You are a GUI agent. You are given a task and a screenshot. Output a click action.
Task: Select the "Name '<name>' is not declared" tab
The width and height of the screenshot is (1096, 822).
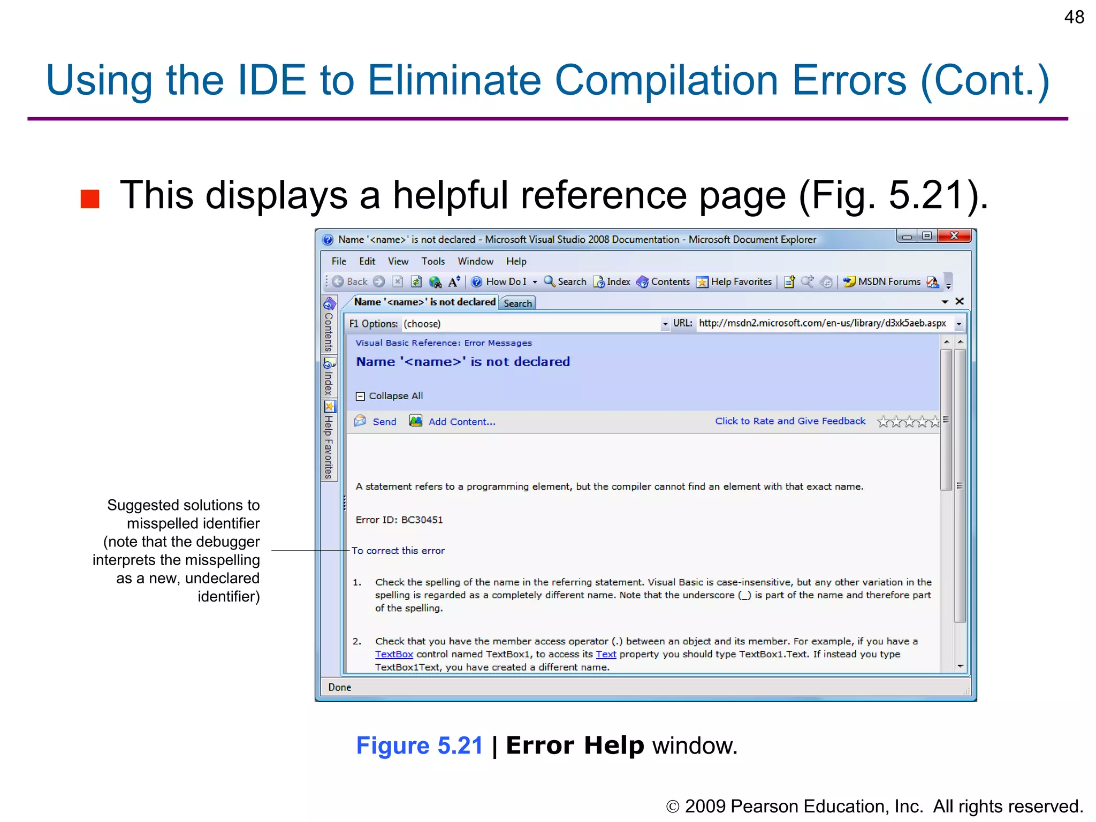pyautogui.click(x=424, y=302)
